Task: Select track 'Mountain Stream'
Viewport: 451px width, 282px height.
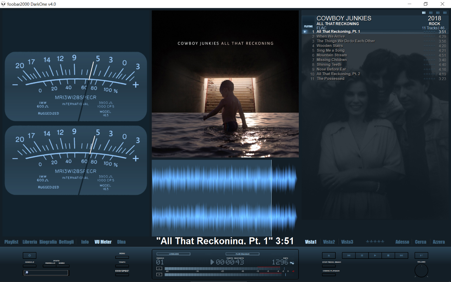Action: click(x=375, y=55)
